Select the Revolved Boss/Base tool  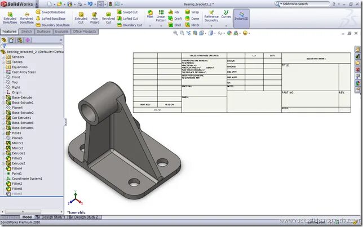click(26, 18)
